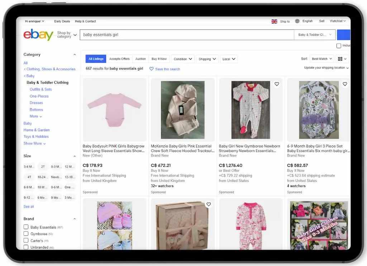Open Help & Contact
Image resolution: width=367 pixels, height=266 pixels.
click(x=85, y=21)
